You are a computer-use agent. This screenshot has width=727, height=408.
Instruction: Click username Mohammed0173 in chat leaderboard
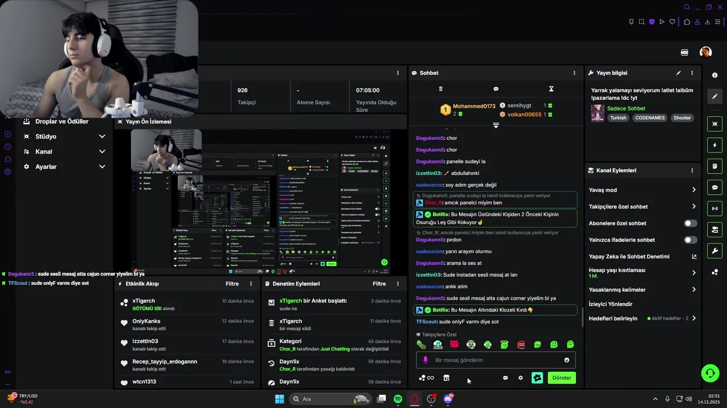click(x=474, y=106)
